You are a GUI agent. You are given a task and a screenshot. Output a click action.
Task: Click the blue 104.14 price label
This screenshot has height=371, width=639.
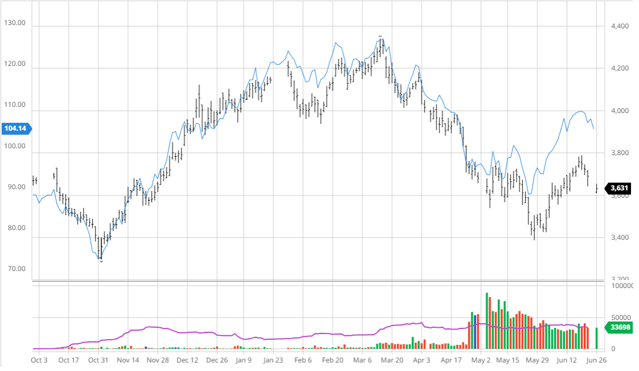[17, 128]
